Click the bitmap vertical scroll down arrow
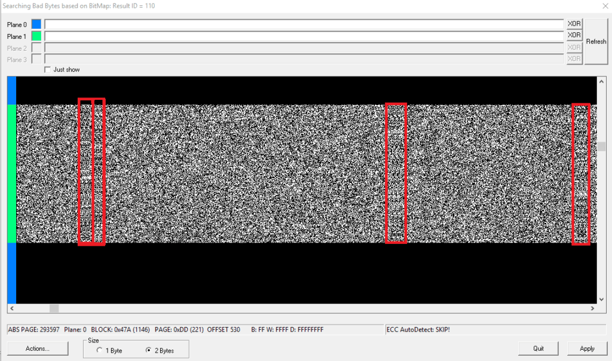612x361 pixels. (601, 299)
